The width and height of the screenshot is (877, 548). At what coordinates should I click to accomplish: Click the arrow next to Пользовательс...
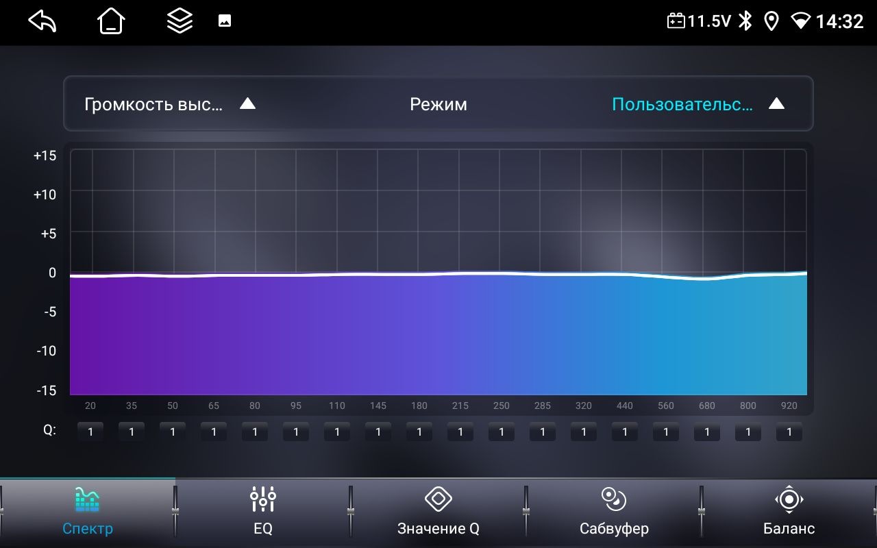tap(776, 104)
